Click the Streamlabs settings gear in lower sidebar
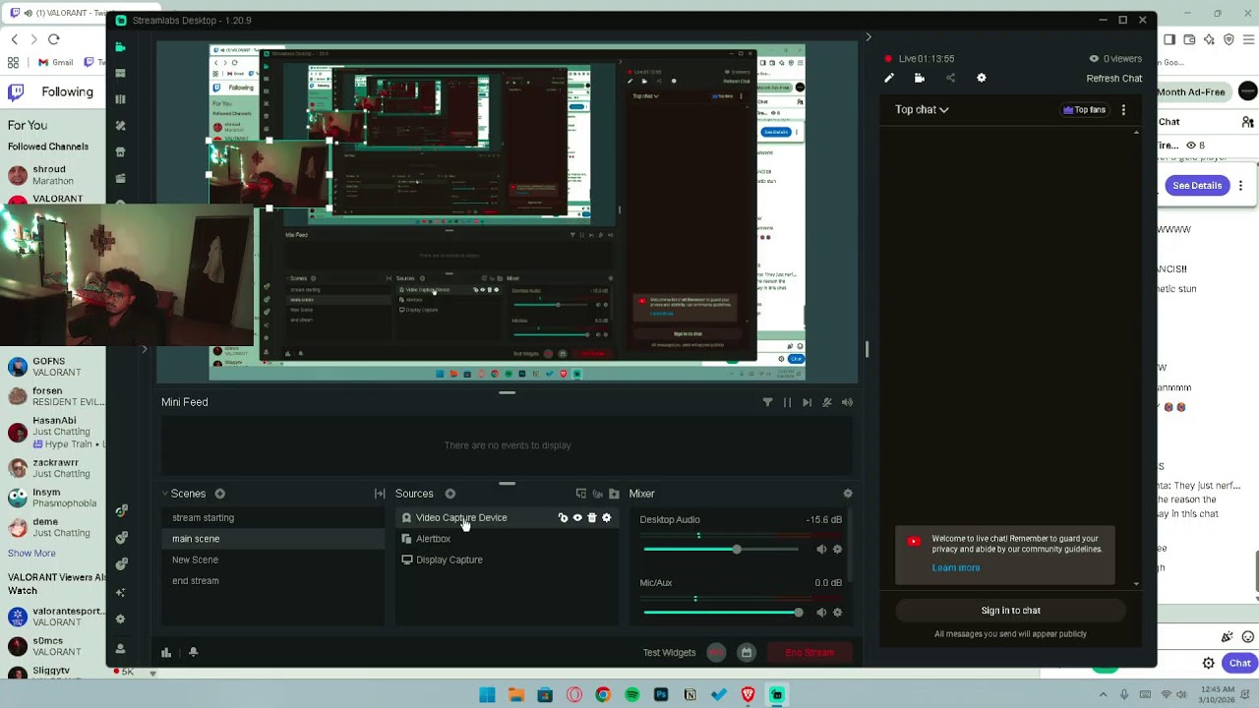1259x708 pixels. [120, 619]
